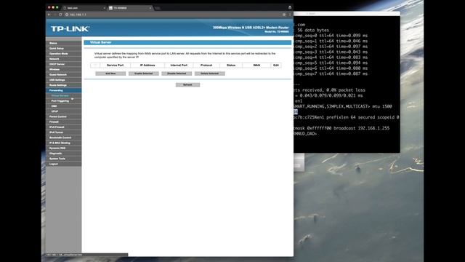Open Dynamic DNS menu item

click(63, 148)
